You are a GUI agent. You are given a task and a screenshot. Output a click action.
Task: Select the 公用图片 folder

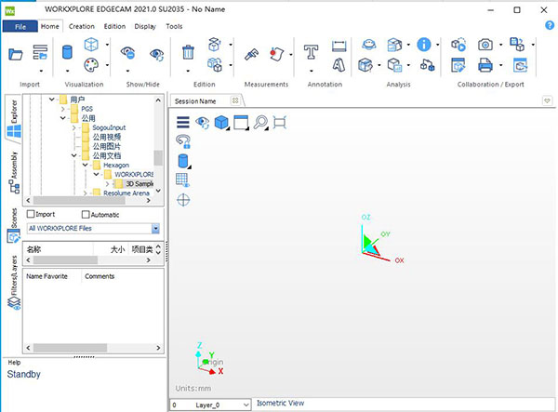pos(107,146)
